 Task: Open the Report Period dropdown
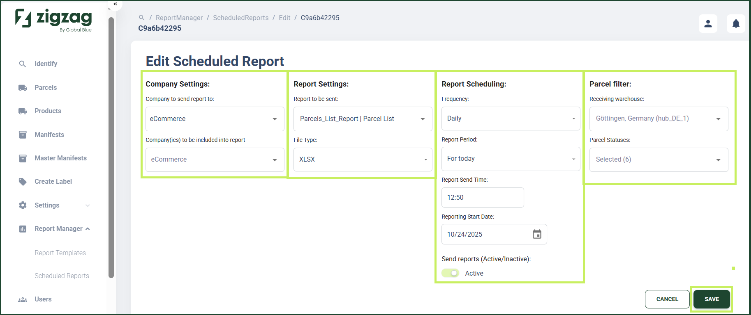(511, 159)
